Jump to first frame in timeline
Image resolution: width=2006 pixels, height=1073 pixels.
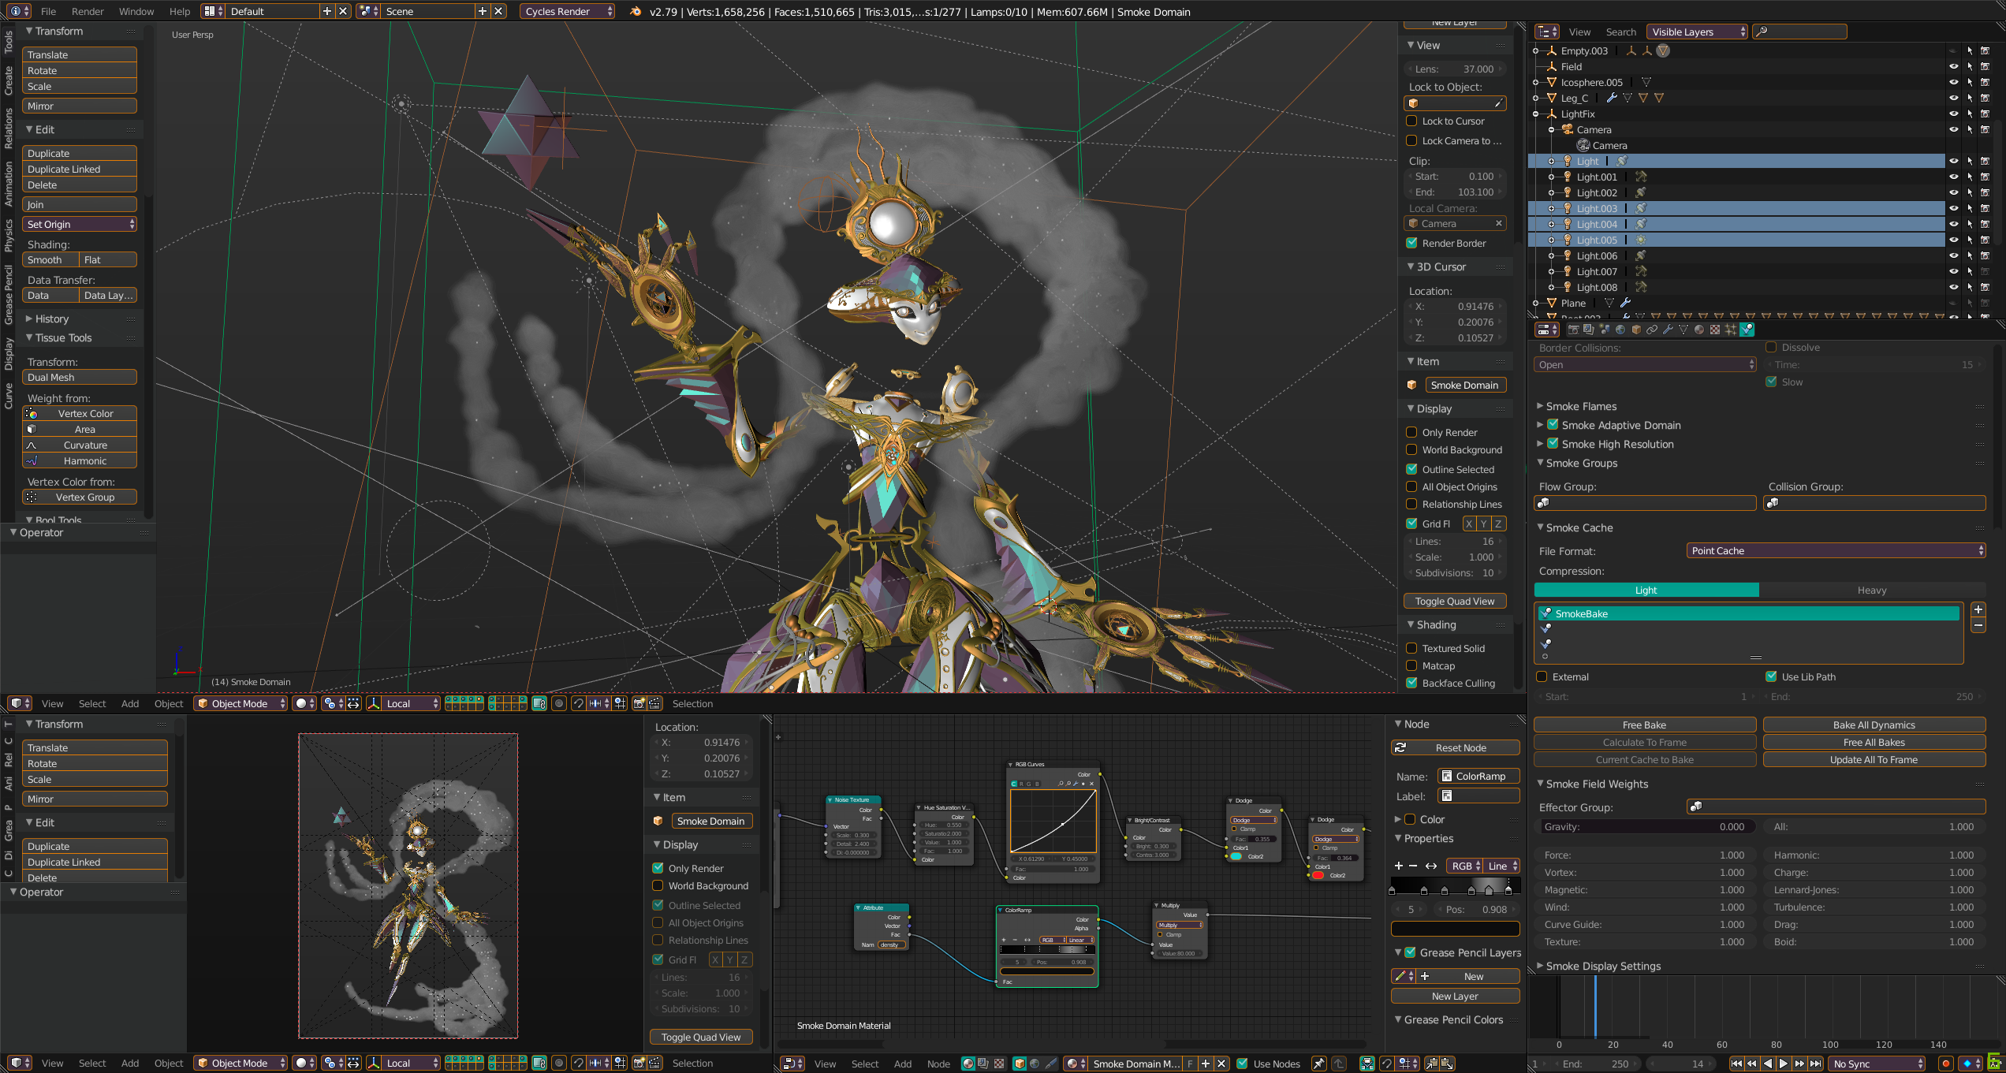click(x=1736, y=1064)
